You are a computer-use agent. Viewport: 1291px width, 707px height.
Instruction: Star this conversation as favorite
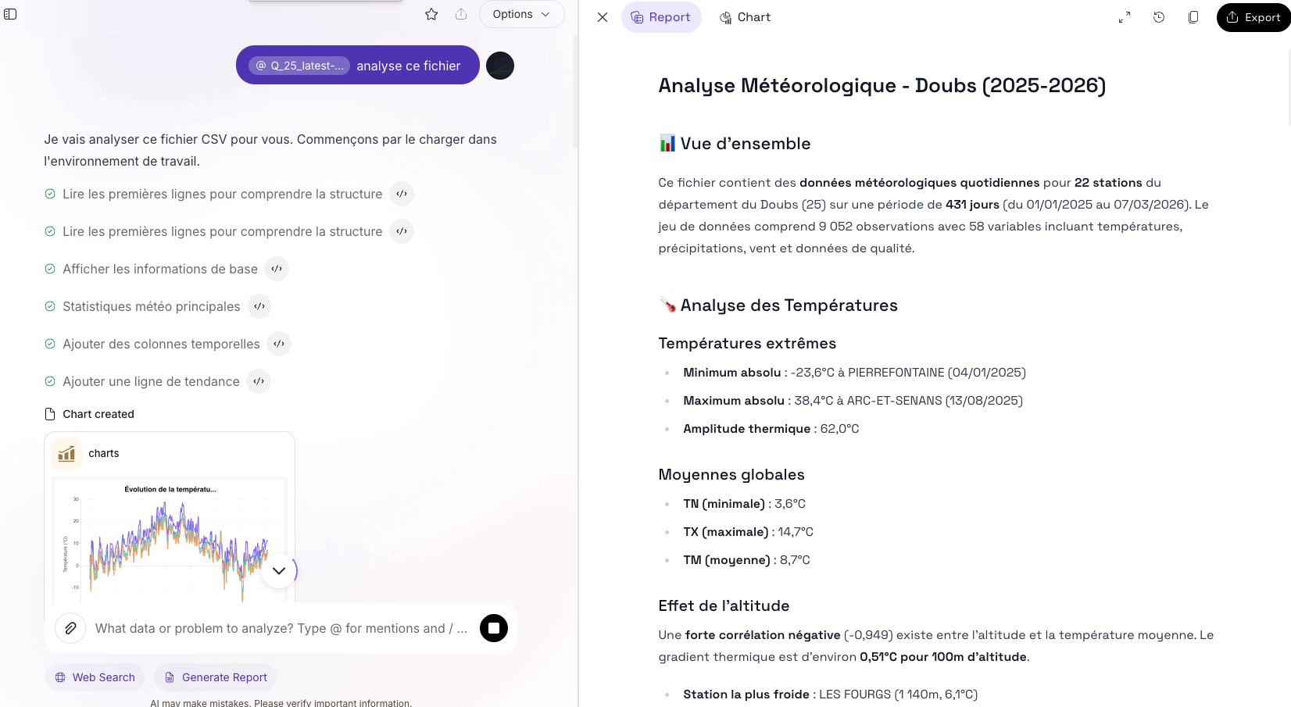click(x=431, y=14)
